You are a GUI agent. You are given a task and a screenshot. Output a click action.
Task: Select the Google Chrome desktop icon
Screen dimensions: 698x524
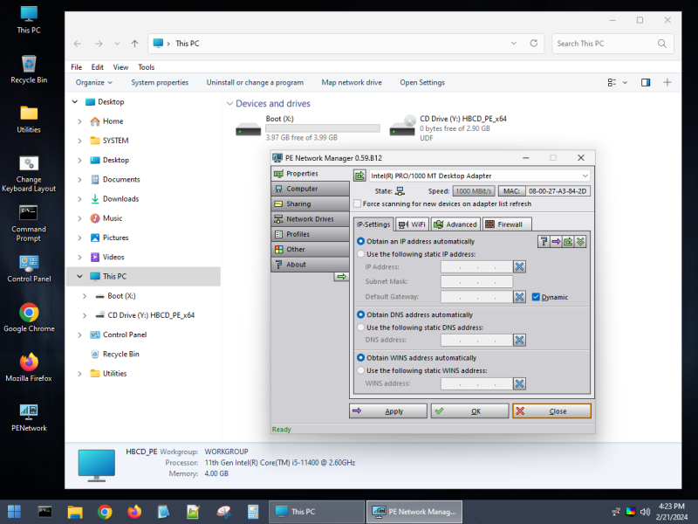tap(29, 318)
